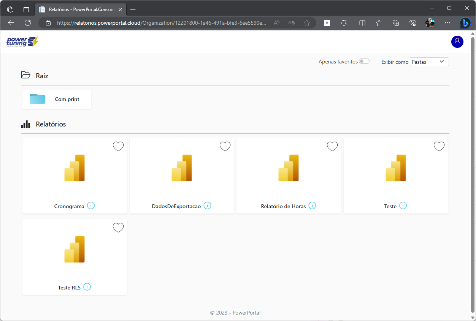Toggle the Apenas favoritos switch
The width and height of the screenshot is (476, 321).
[x=364, y=61]
